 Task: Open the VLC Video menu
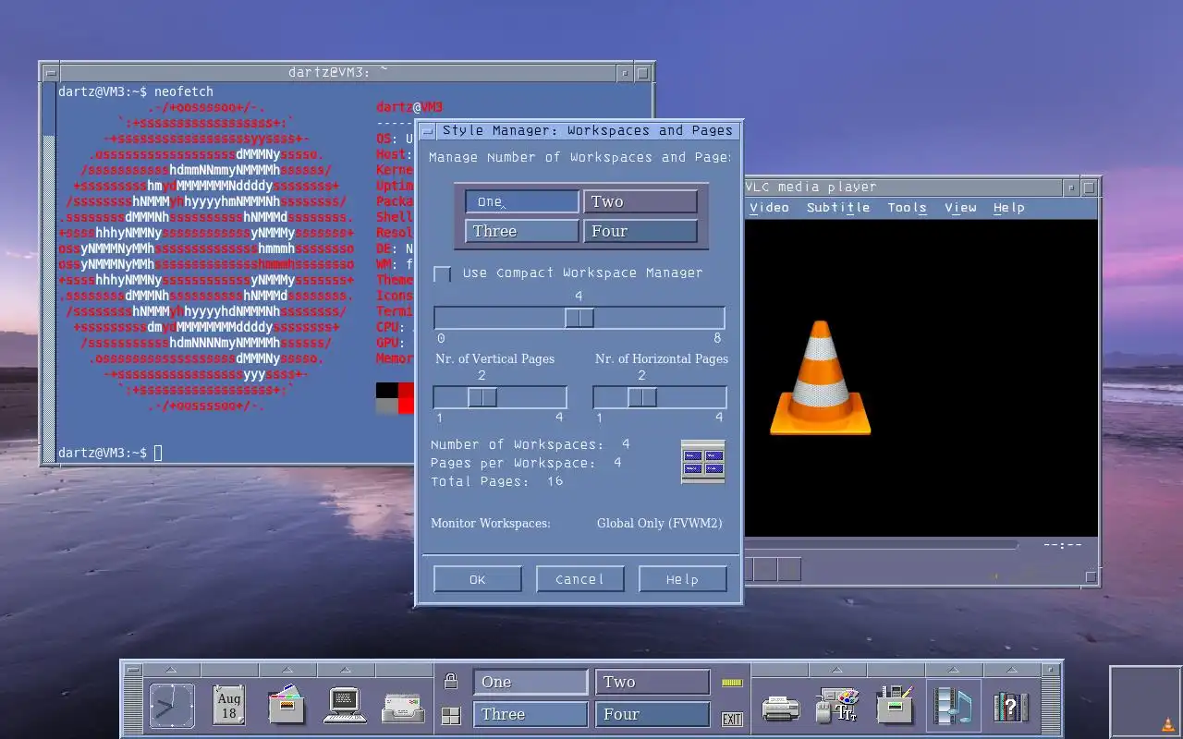[769, 208]
